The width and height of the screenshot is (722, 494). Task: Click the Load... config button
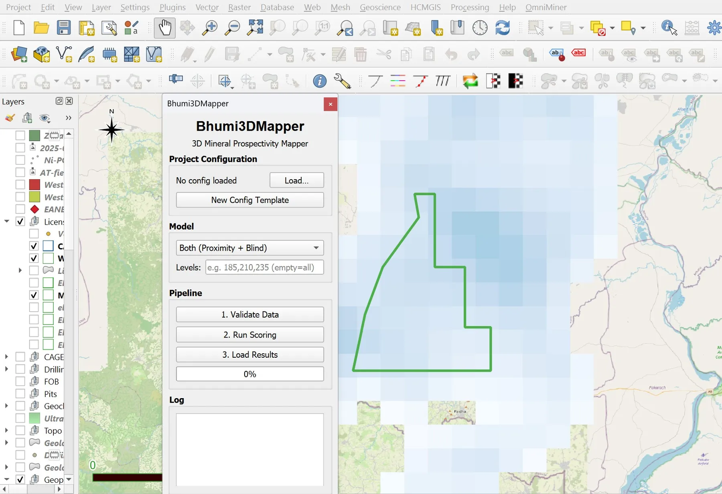(x=296, y=180)
